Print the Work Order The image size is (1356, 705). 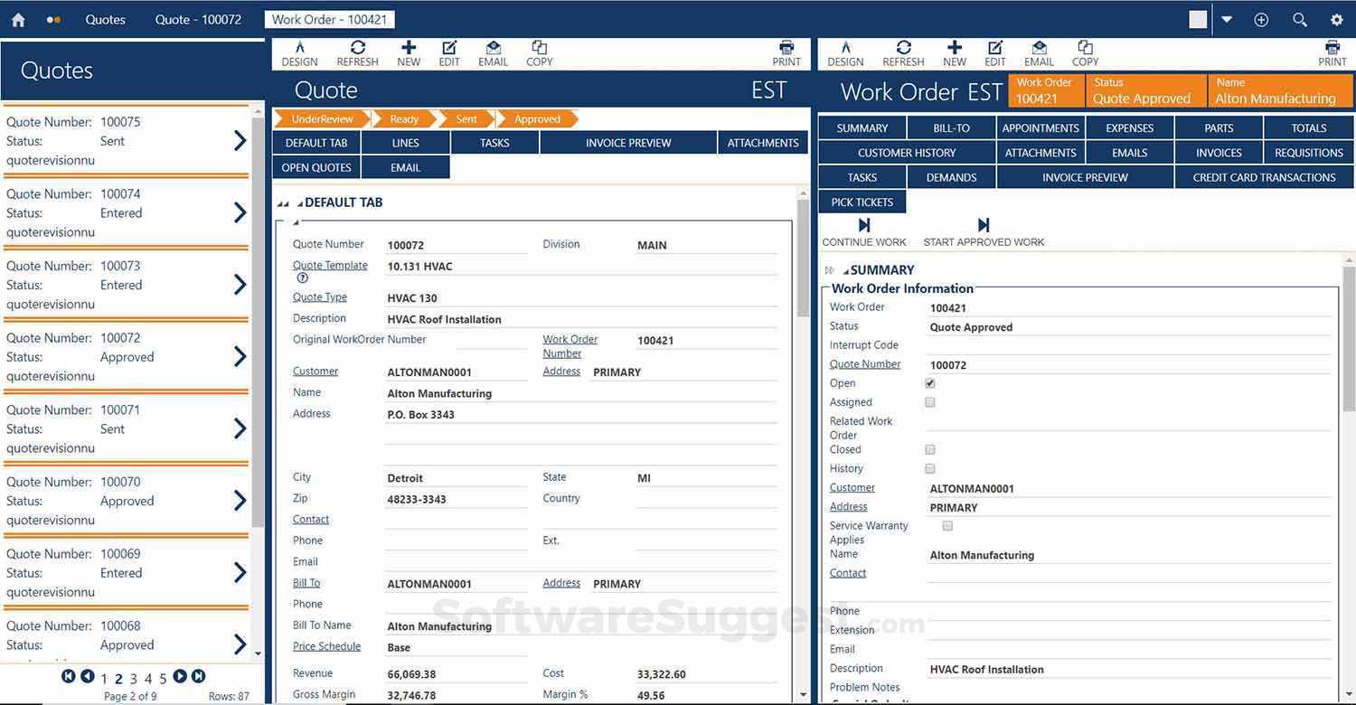point(1331,52)
